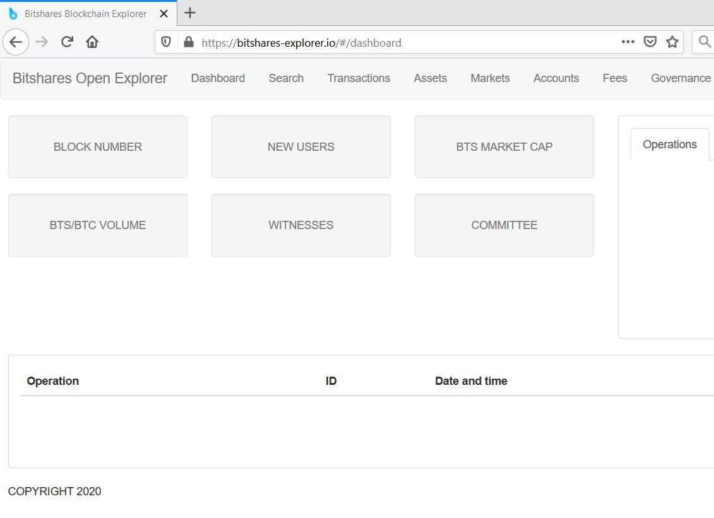Open the page actions three-dot menu
Image resolution: width=714 pixels, height=518 pixels.
[628, 42]
